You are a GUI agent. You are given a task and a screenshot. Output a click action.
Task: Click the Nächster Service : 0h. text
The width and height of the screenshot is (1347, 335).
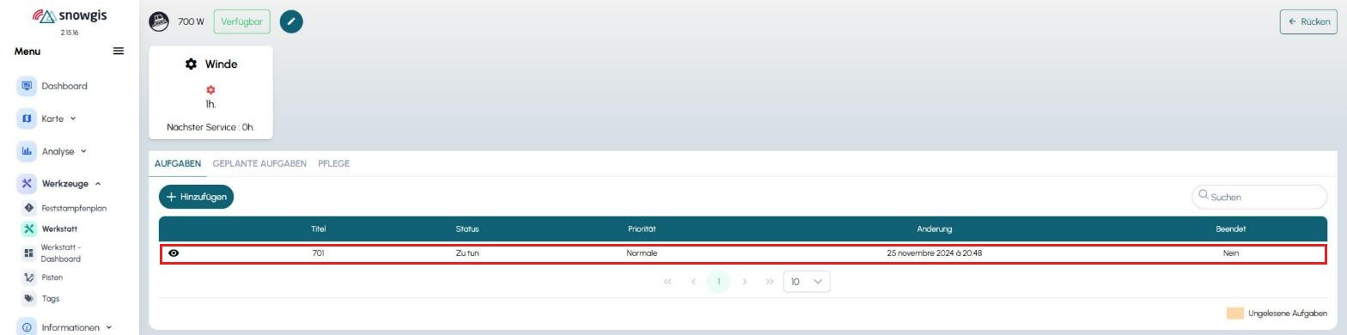210,127
